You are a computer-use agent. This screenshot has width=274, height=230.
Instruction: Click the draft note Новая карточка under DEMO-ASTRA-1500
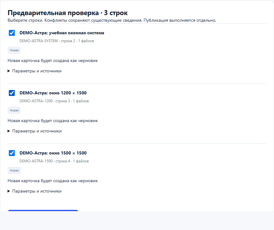pos(52,181)
